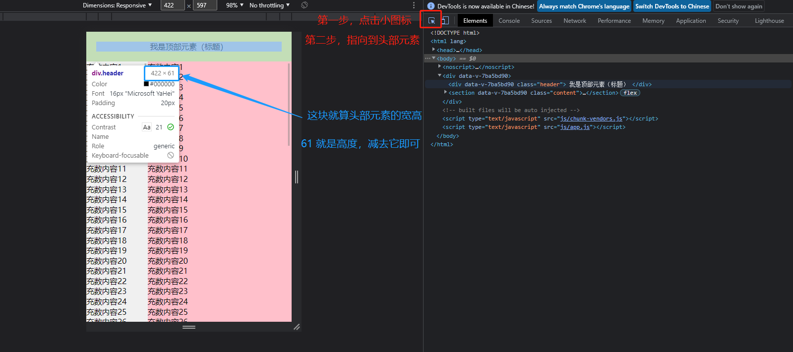Collapse the body element node
Image resolution: width=793 pixels, height=352 pixels.
433,59
